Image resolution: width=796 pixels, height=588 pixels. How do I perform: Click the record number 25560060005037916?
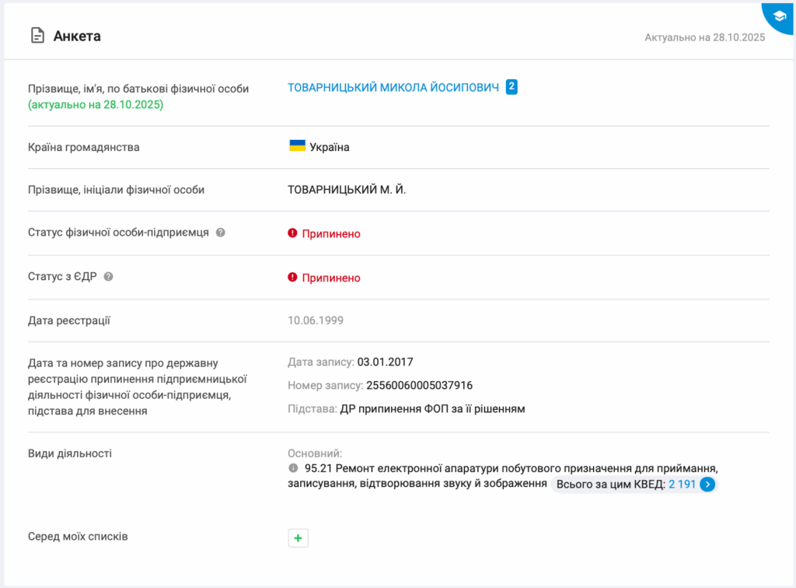(419, 385)
